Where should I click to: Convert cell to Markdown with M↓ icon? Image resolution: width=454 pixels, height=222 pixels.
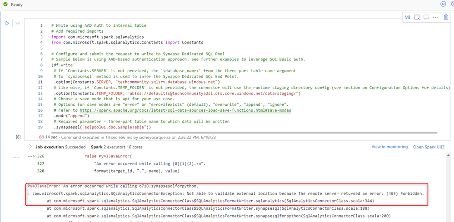[407, 17]
